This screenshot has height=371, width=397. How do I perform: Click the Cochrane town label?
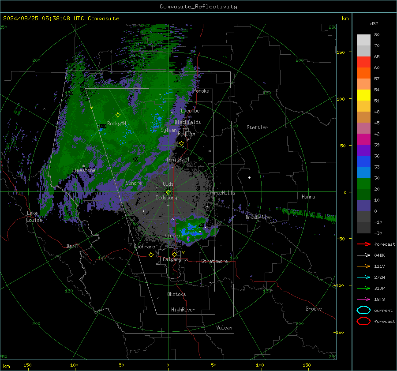pos(144,247)
